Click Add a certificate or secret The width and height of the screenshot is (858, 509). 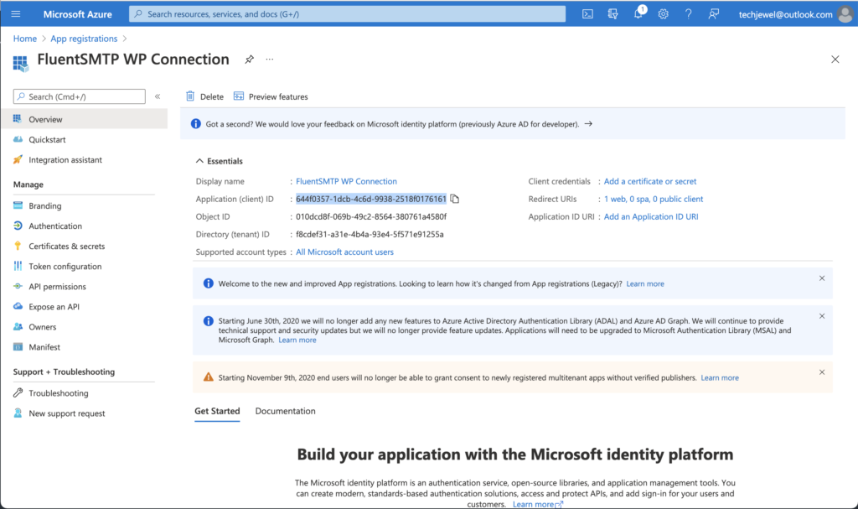tap(650, 181)
